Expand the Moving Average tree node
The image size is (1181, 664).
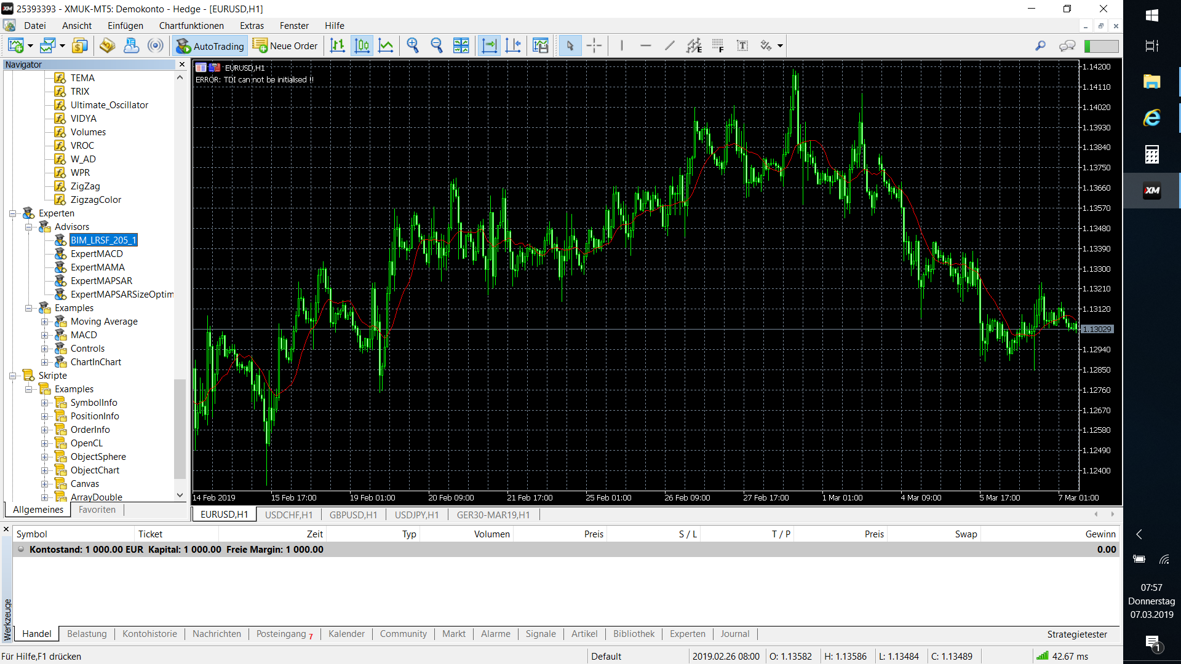point(44,322)
